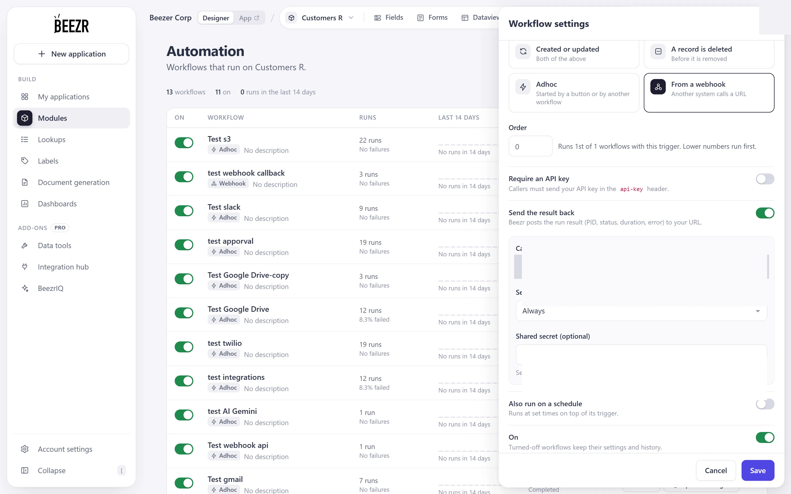Click the My applications grid icon
The image size is (791, 494).
(24, 97)
